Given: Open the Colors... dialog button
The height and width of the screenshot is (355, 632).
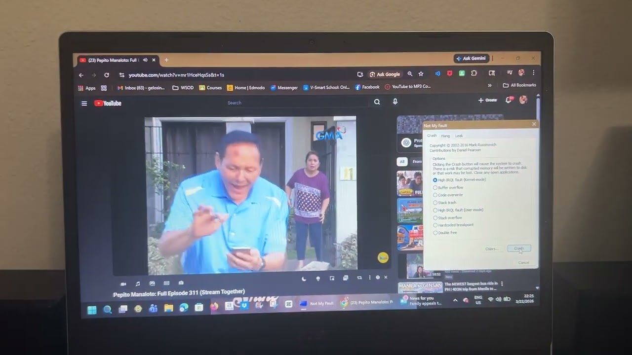Looking at the screenshot, I should pos(491,249).
